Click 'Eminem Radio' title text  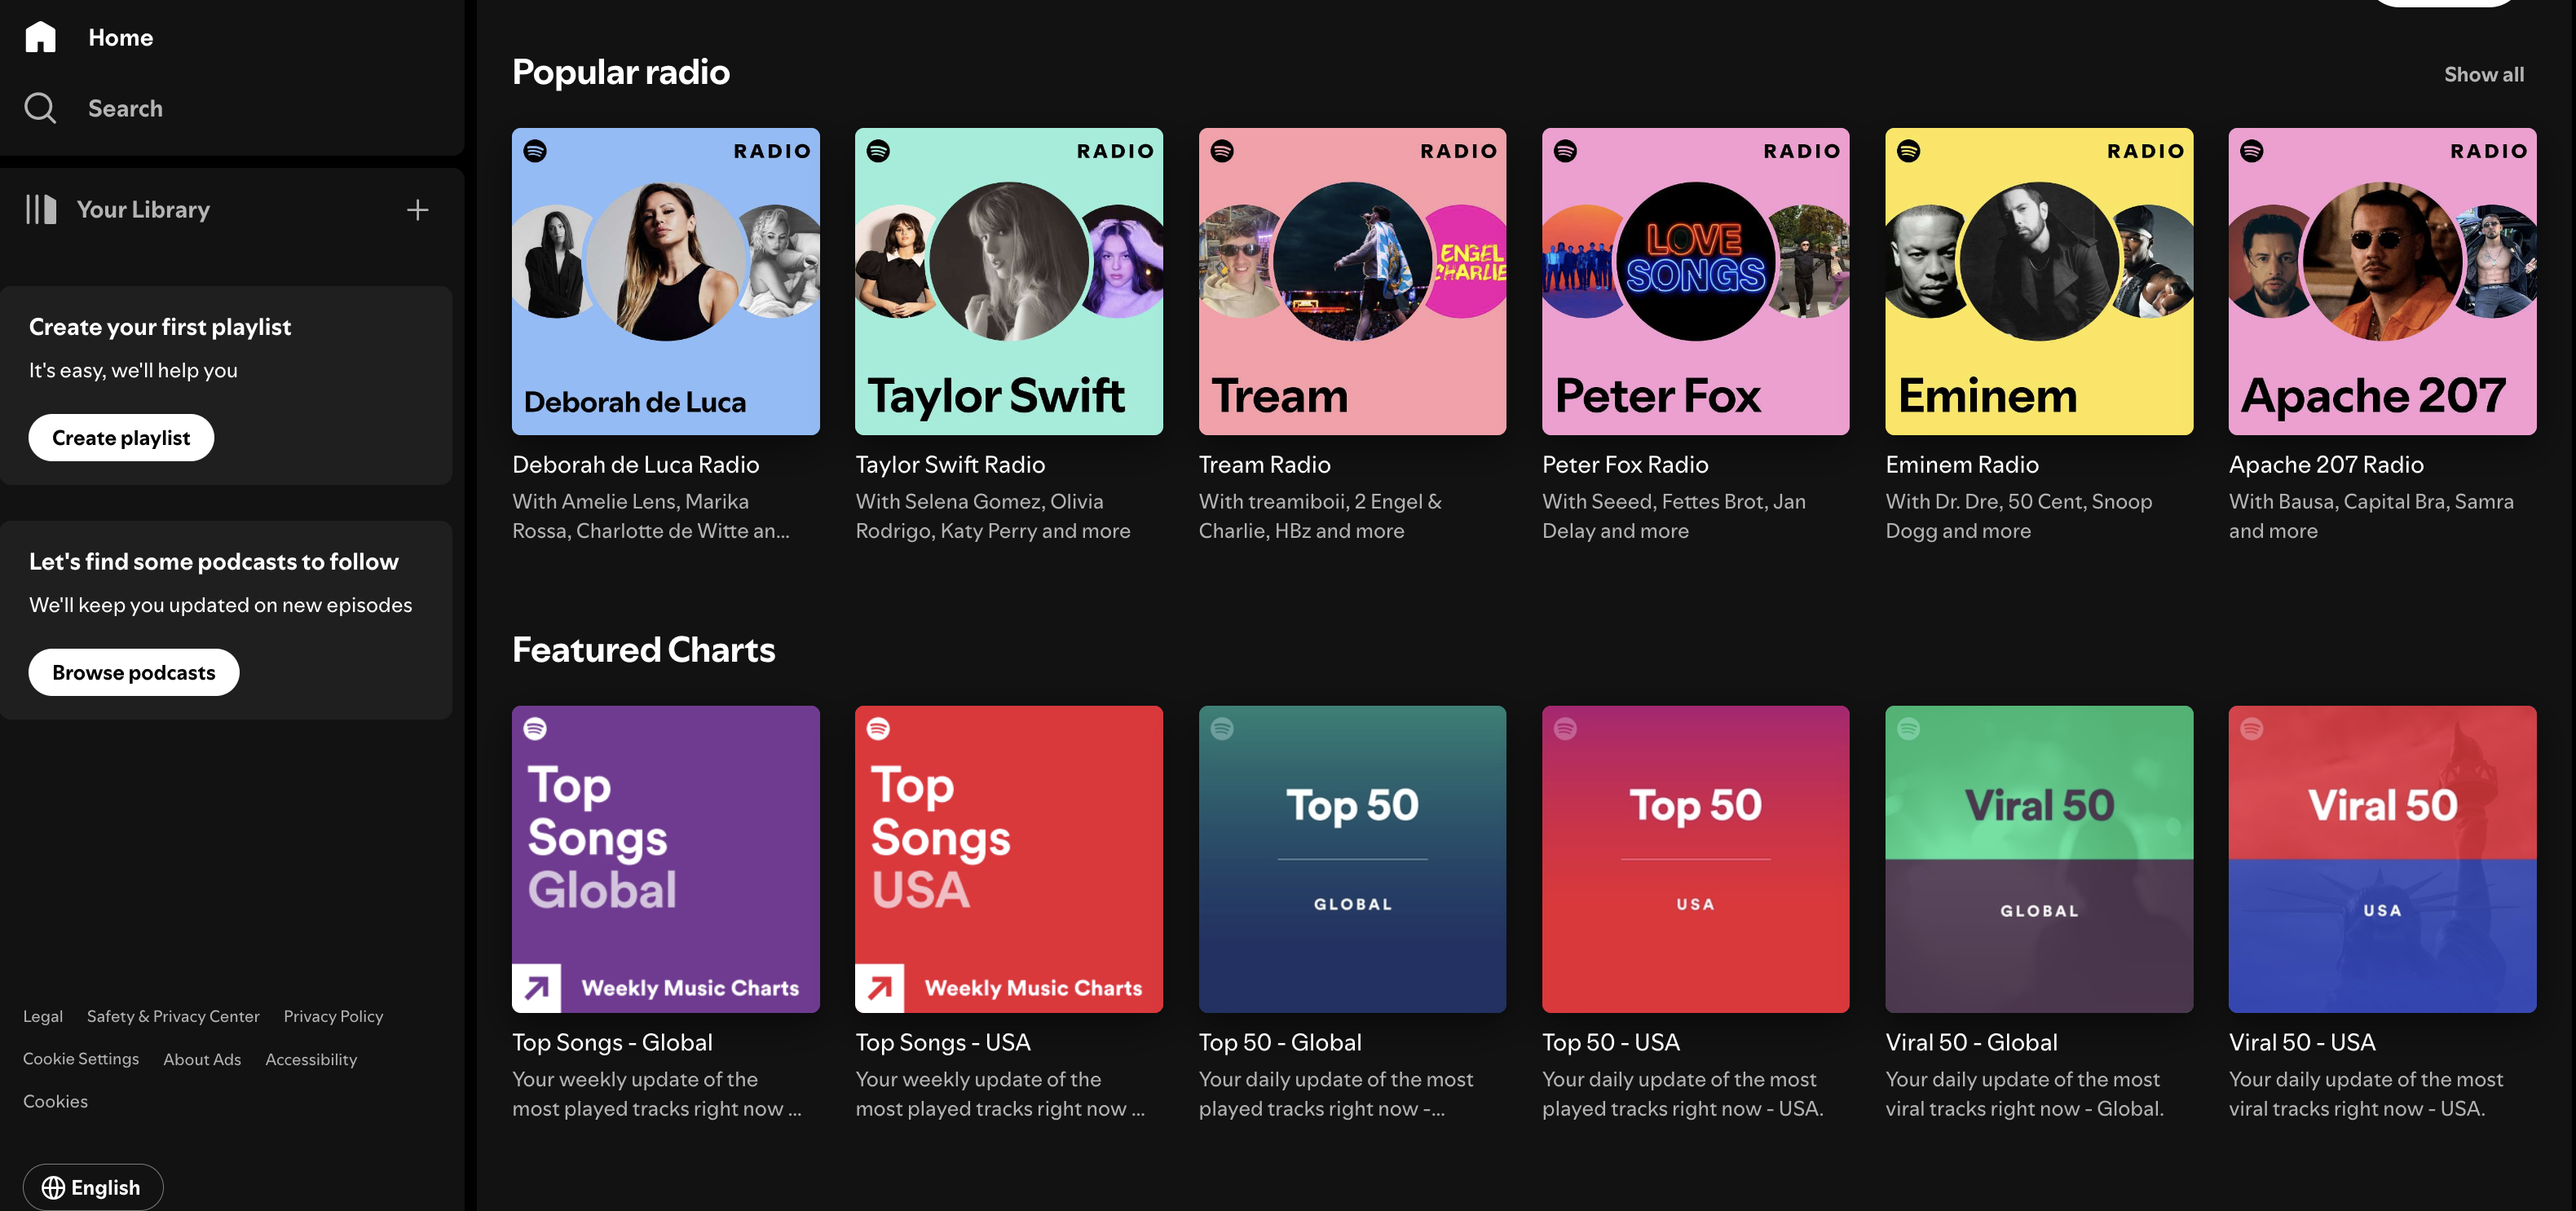click(1961, 464)
